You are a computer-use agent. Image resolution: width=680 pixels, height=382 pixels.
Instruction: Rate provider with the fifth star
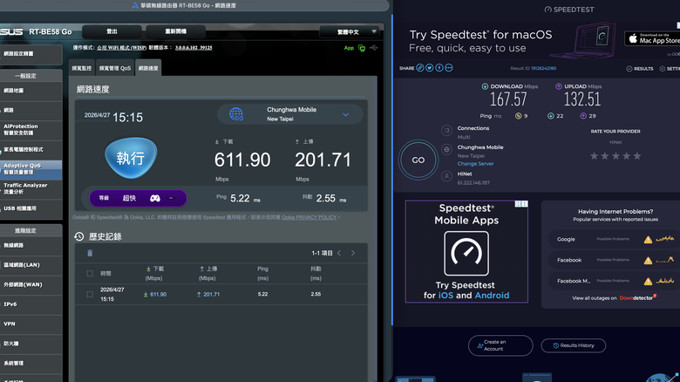pyautogui.click(x=636, y=156)
